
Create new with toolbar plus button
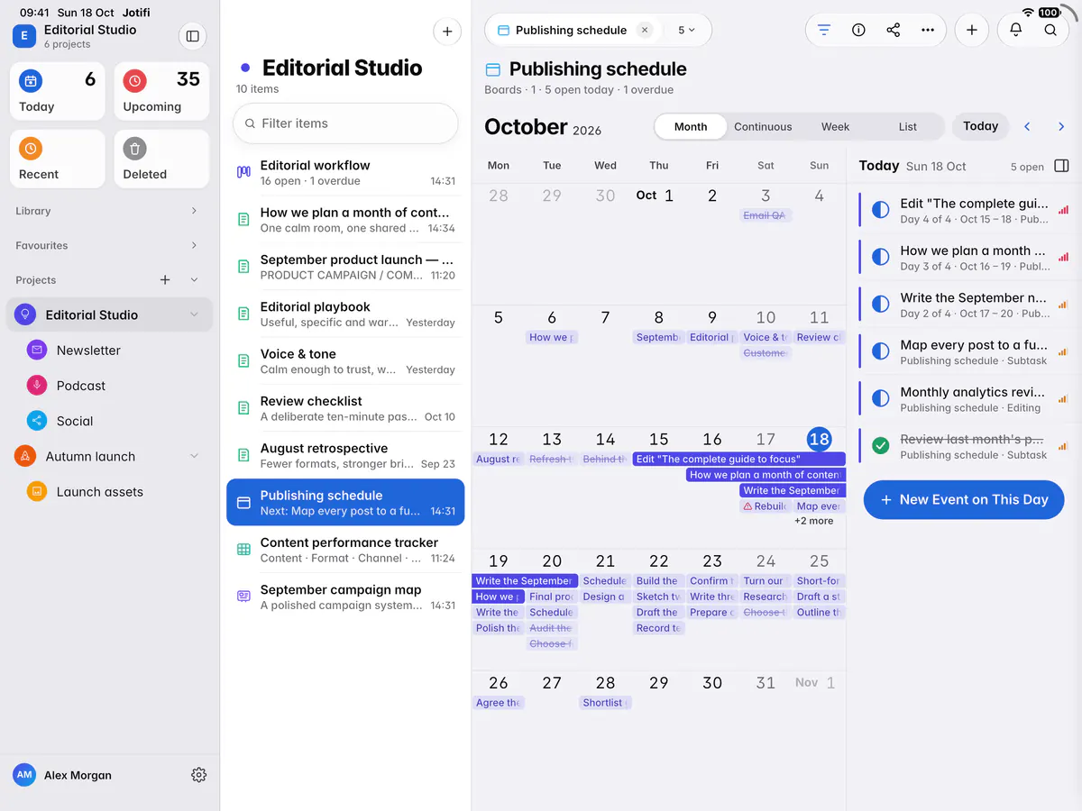[x=972, y=30]
